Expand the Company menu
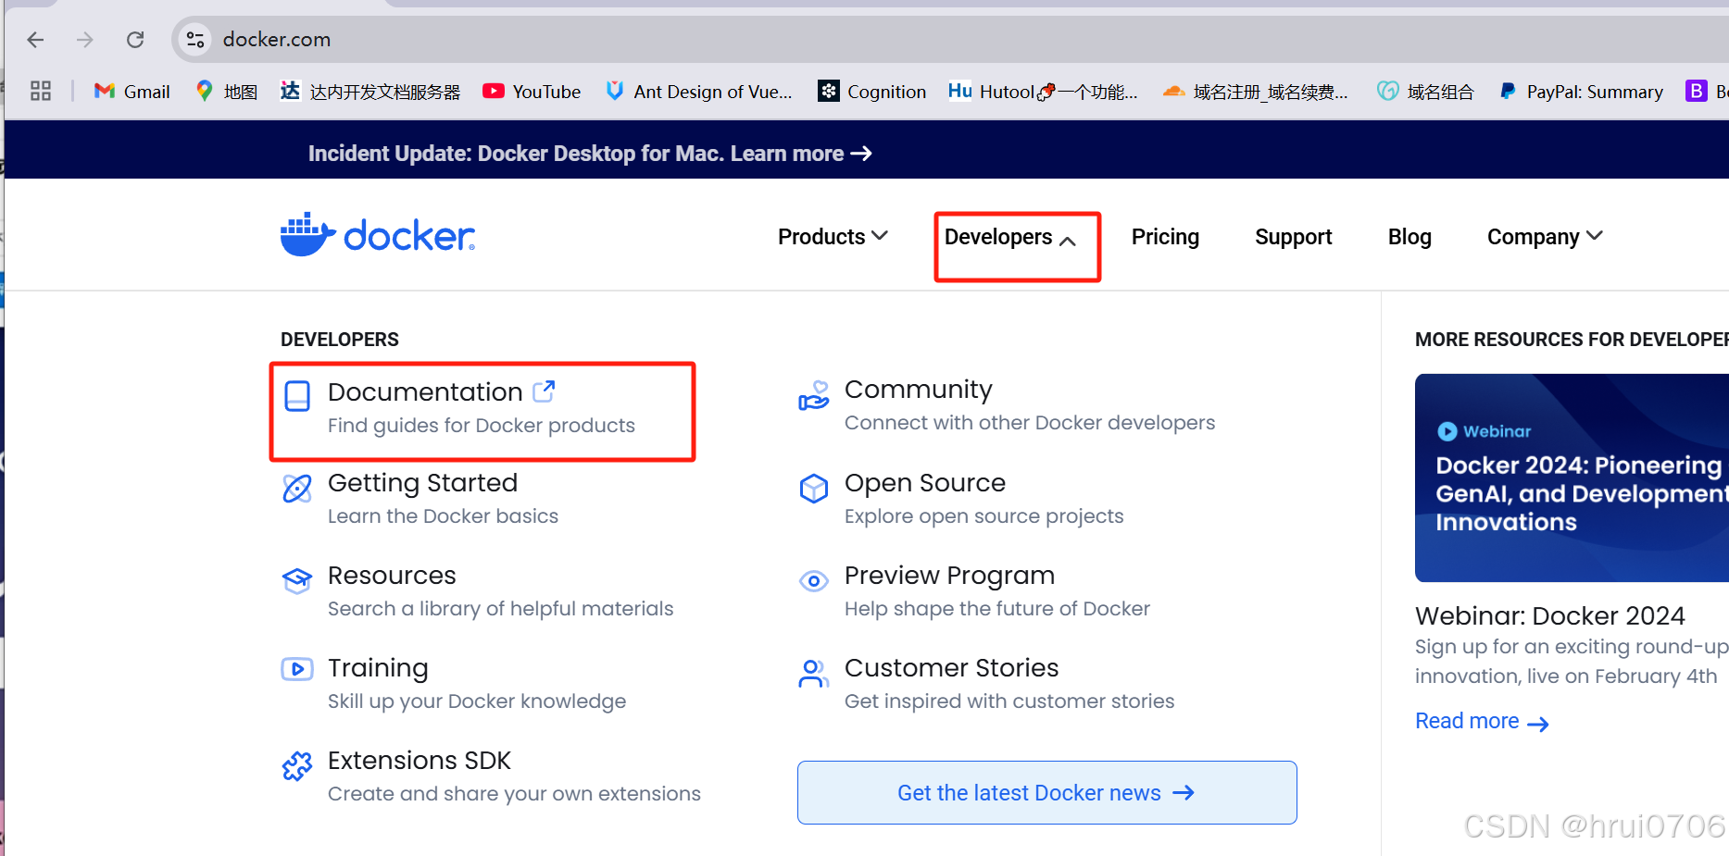The height and width of the screenshot is (856, 1729). (x=1545, y=237)
